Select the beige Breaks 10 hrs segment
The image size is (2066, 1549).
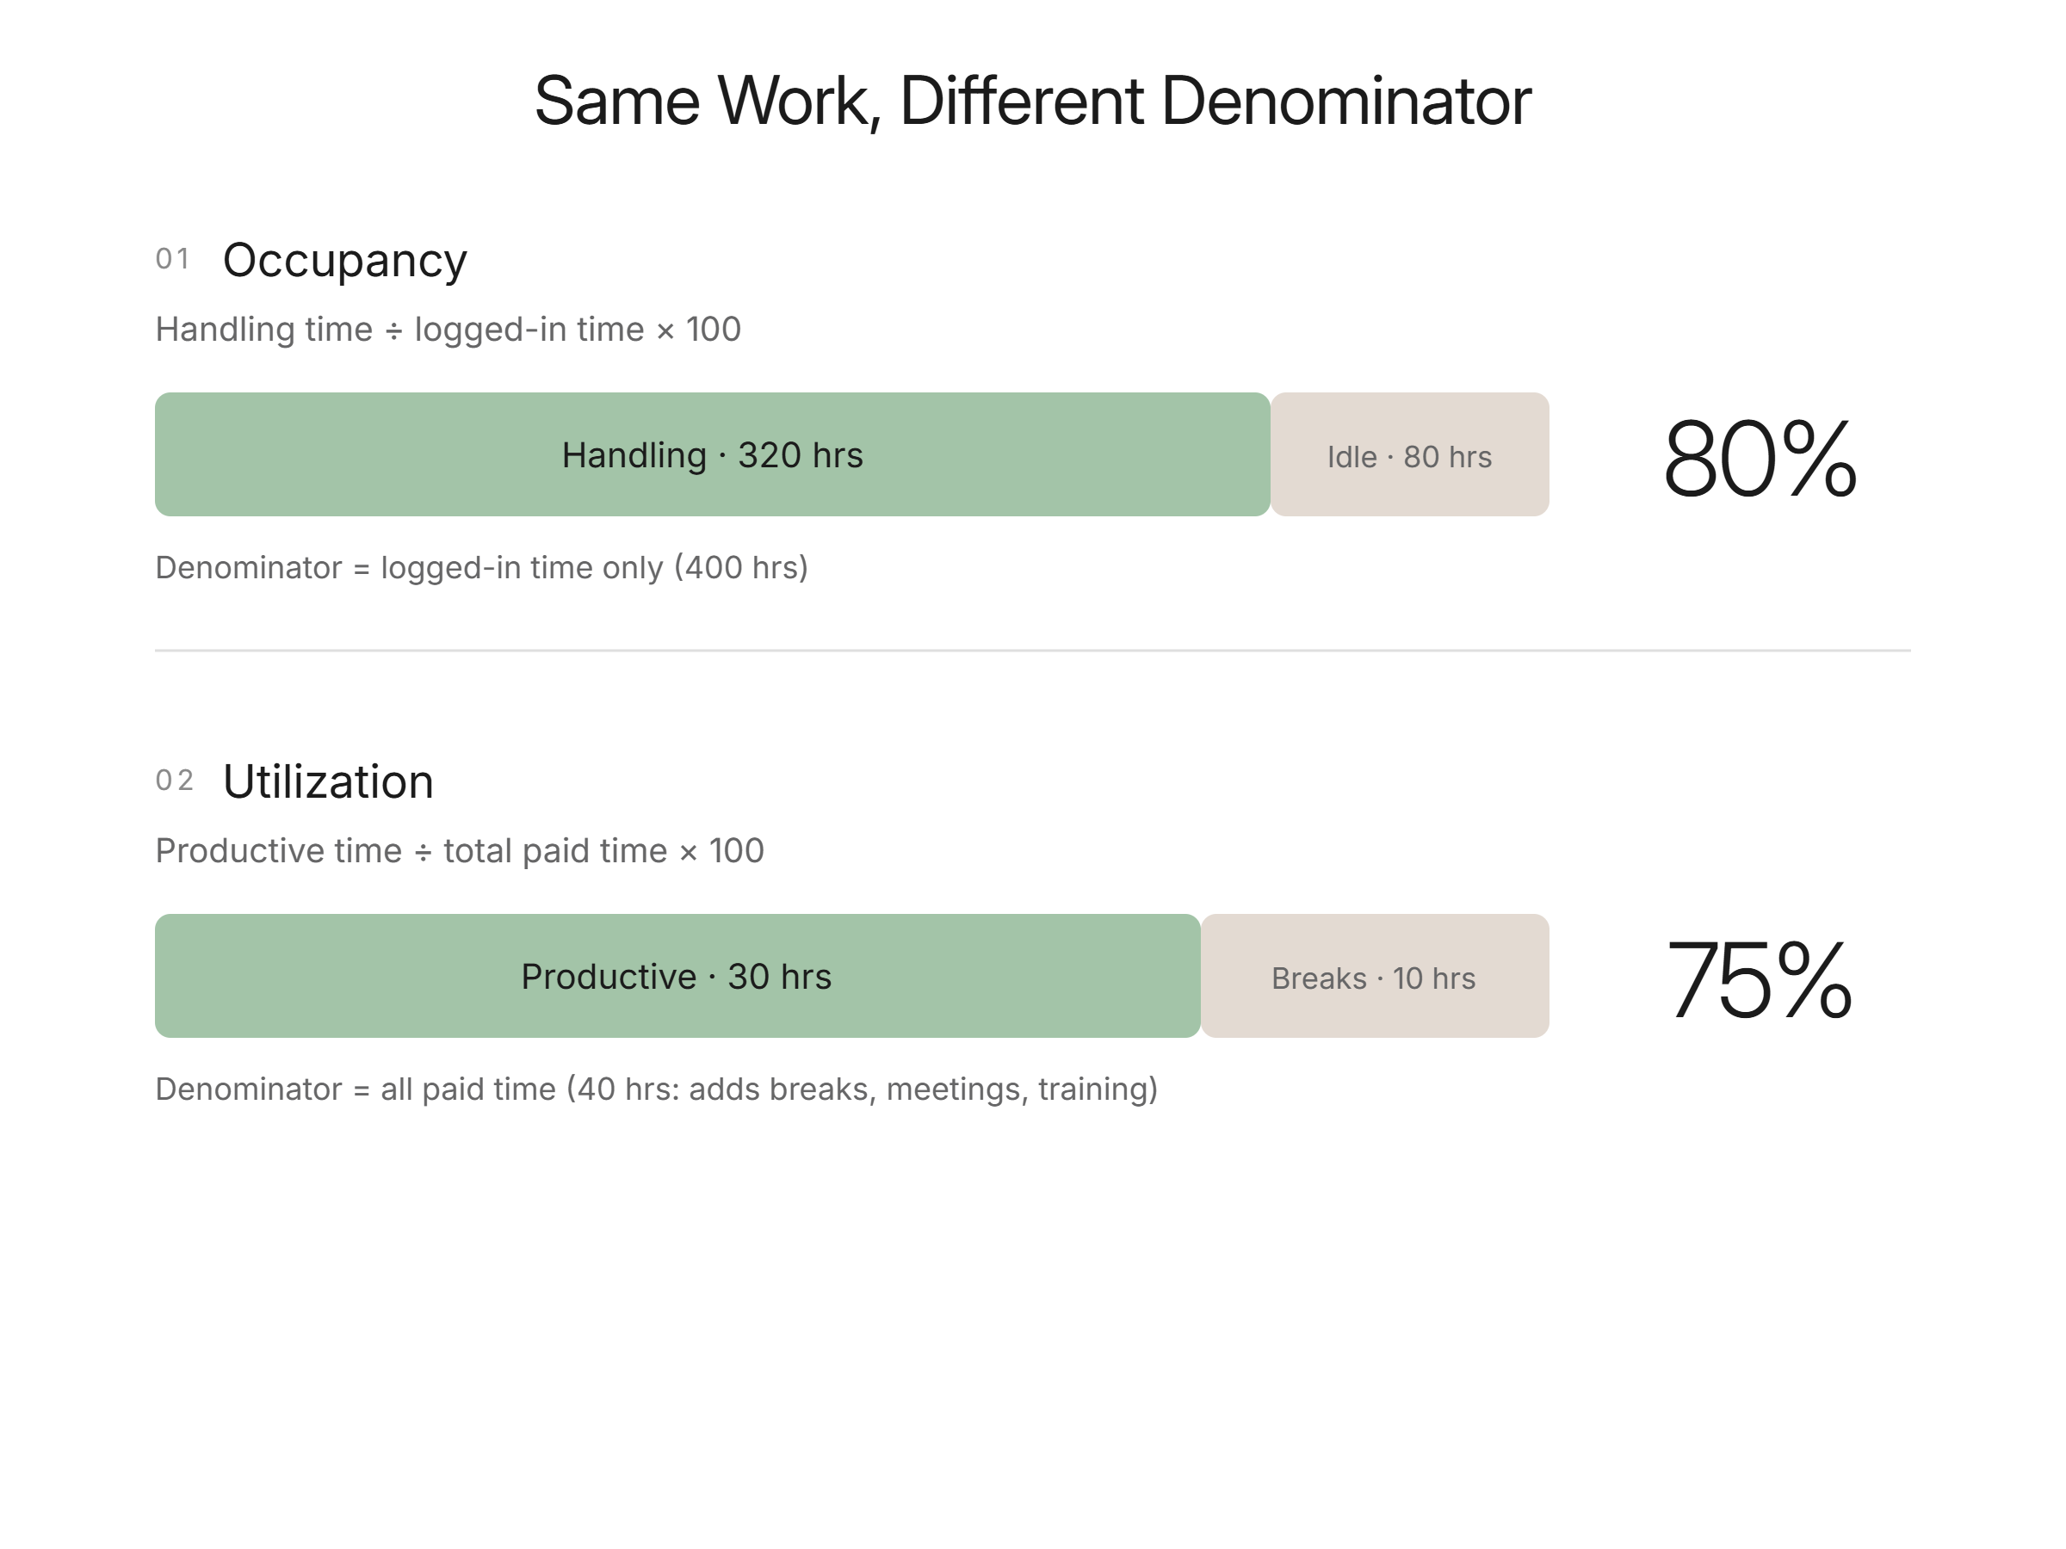coord(1375,976)
